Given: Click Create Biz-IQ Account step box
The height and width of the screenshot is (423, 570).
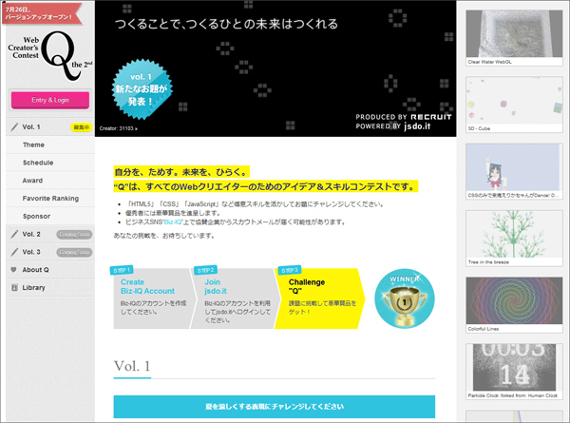Looking at the screenshot, I should (153, 298).
